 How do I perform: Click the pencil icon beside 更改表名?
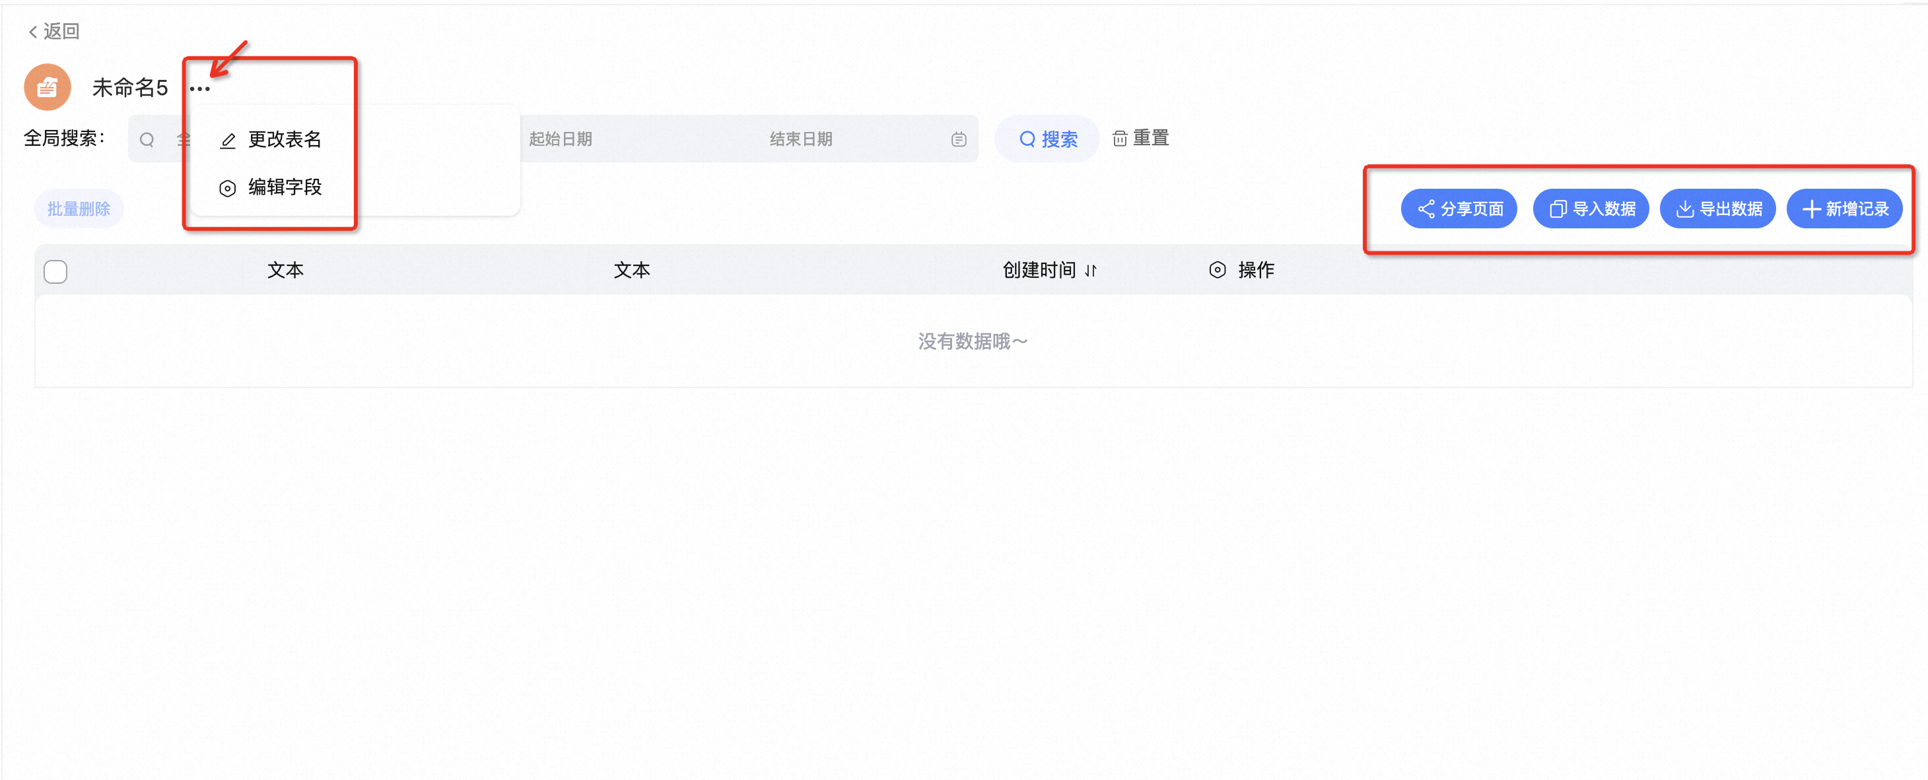point(228,141)
